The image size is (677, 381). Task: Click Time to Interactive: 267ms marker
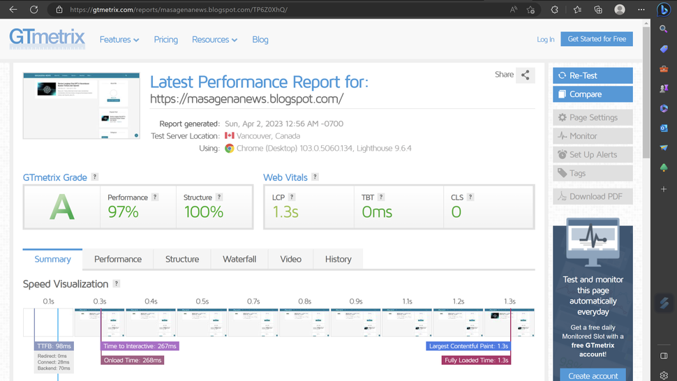[140, 346]
